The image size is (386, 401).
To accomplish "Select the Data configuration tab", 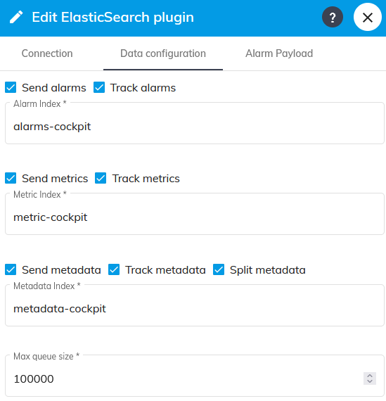I will (x=163, y=53).
